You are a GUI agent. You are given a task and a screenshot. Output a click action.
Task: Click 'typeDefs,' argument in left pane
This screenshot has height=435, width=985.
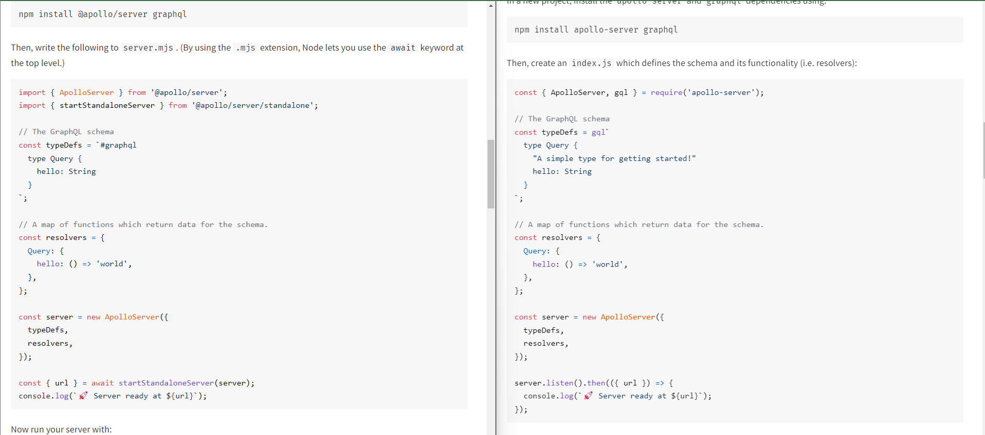click(48, 330)
